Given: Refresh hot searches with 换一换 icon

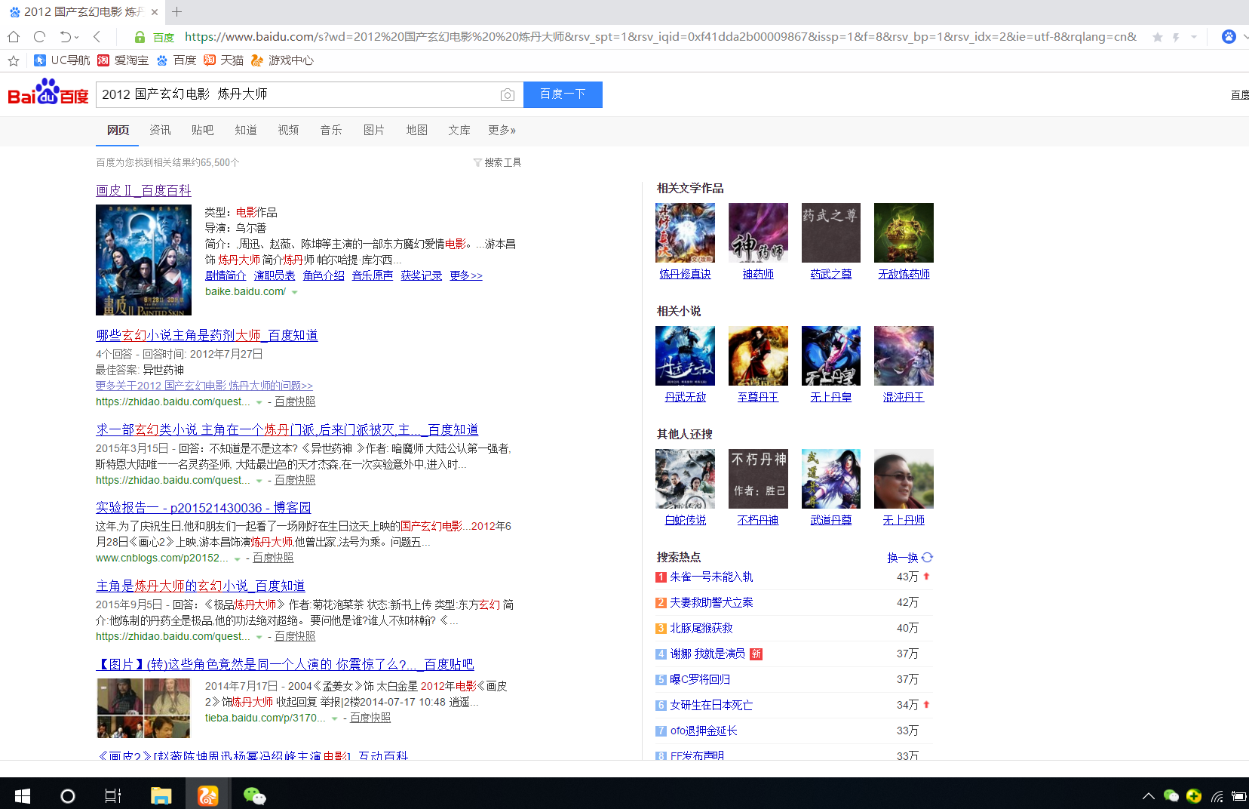Looking at the screenshot, I should pyautogui.click(x=928, y=558).
